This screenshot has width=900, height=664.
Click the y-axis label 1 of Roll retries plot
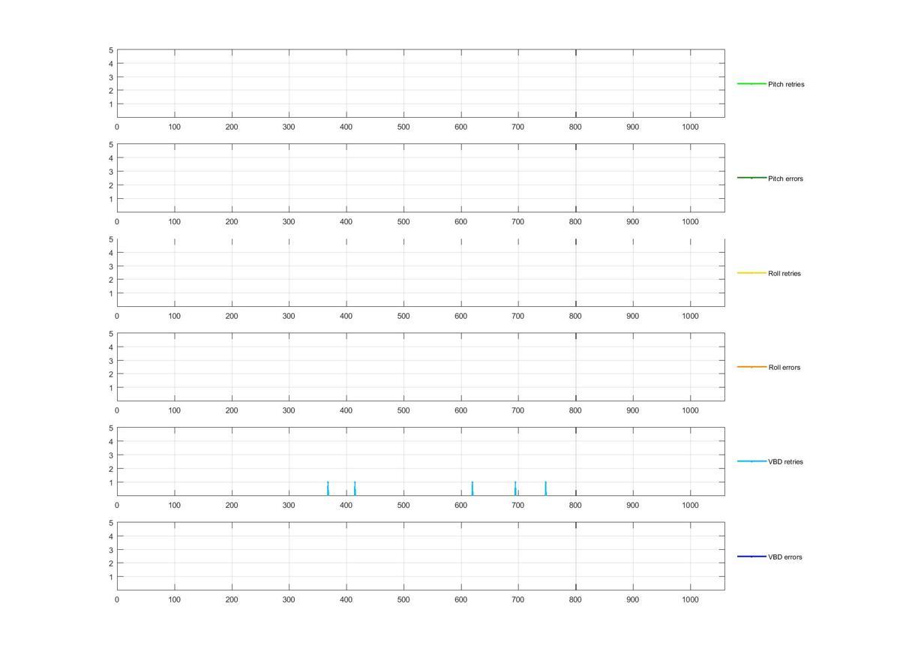pyautogui.click(x=110, y=293)
